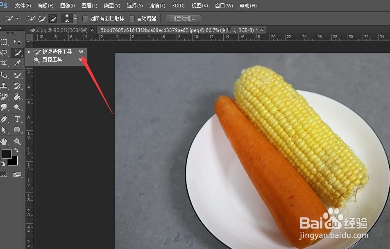
Task: Select the Eraser tool
Action: click(x=4, y=97)
